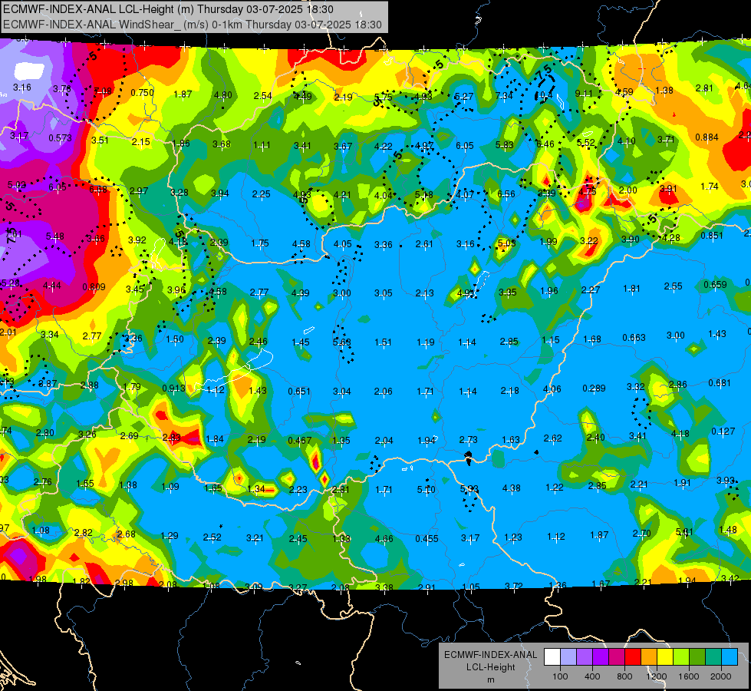Click the wind shear value '0.681'
Viewport: 751px width, 691px height.
pyautogui.click(x=720, y=382)
